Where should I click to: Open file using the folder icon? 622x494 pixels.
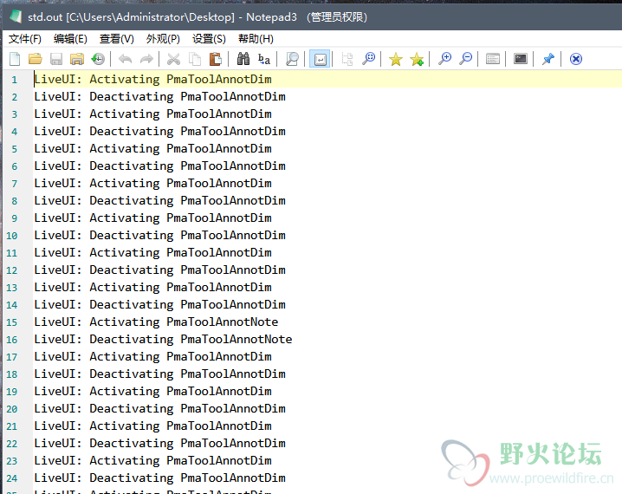click(x=36, y=59)
